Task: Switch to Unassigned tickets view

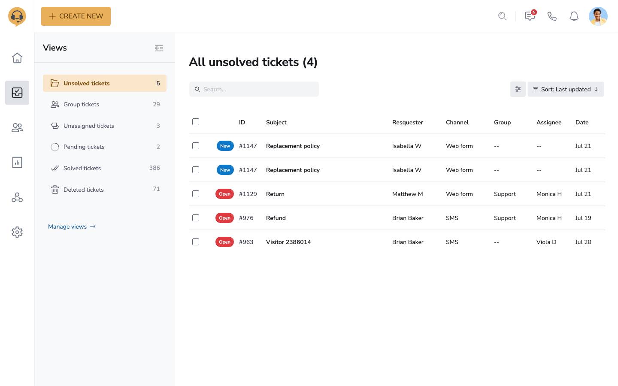Action: coord(89,126)
